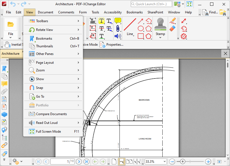Choose the Rectangle shape tool

tap(141, 36)
